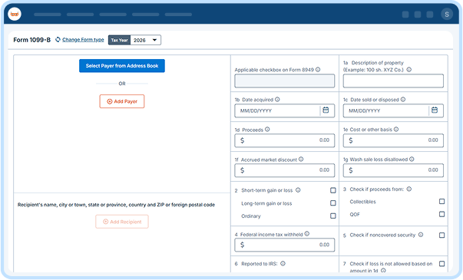Check the Ordinary checkbox

tap(333, 216)
